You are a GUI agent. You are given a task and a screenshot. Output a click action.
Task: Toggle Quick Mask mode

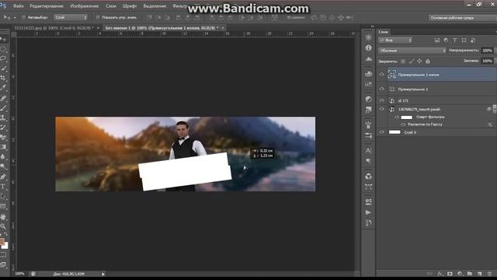coord(3,254)
